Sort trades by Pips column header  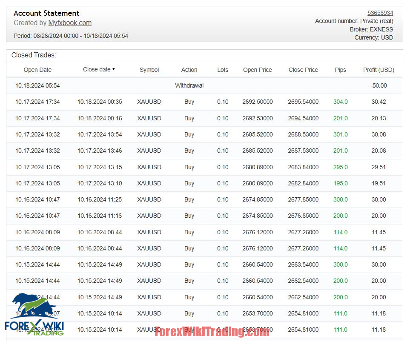(x=340, y=70)
